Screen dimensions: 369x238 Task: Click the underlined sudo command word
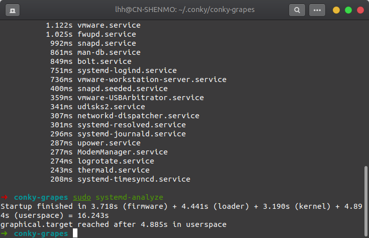point(82,197)
